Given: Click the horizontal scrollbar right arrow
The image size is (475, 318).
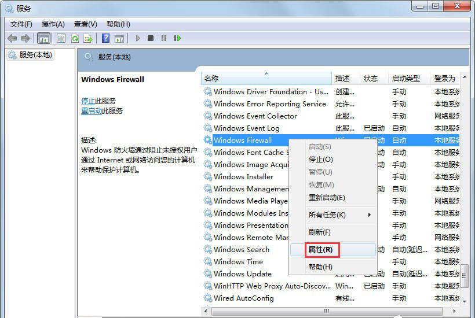Looking at the screenshot, I should [454, 310].
